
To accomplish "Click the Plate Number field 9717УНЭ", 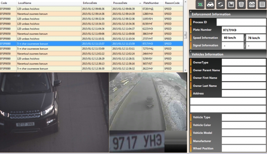I will pos(244,30).
